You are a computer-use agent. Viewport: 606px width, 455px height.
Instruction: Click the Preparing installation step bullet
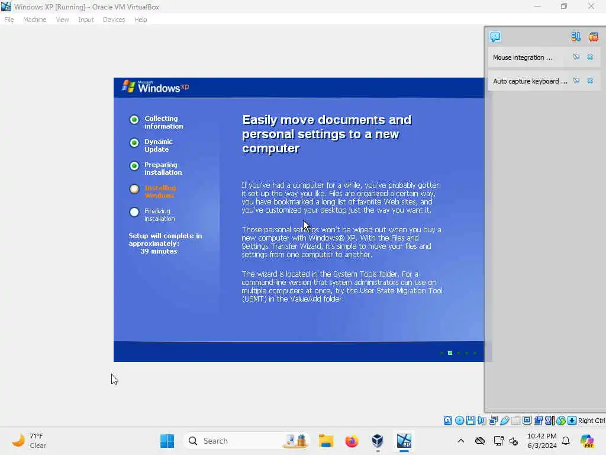click(x=134, y=166)
